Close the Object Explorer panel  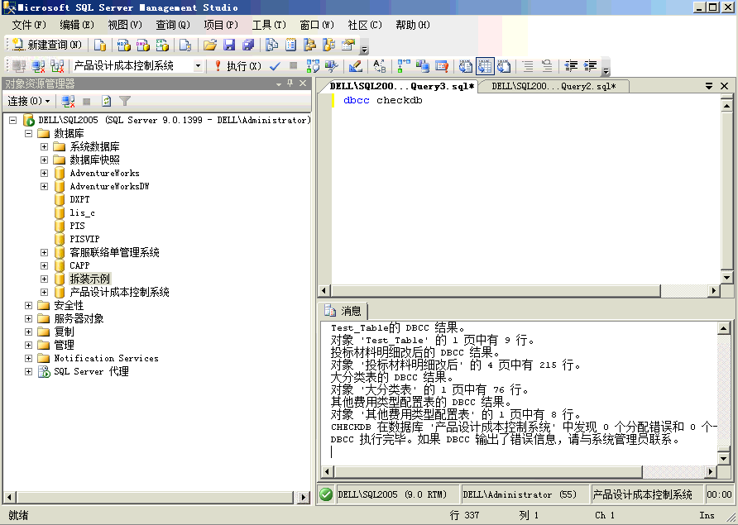[303, 84]
